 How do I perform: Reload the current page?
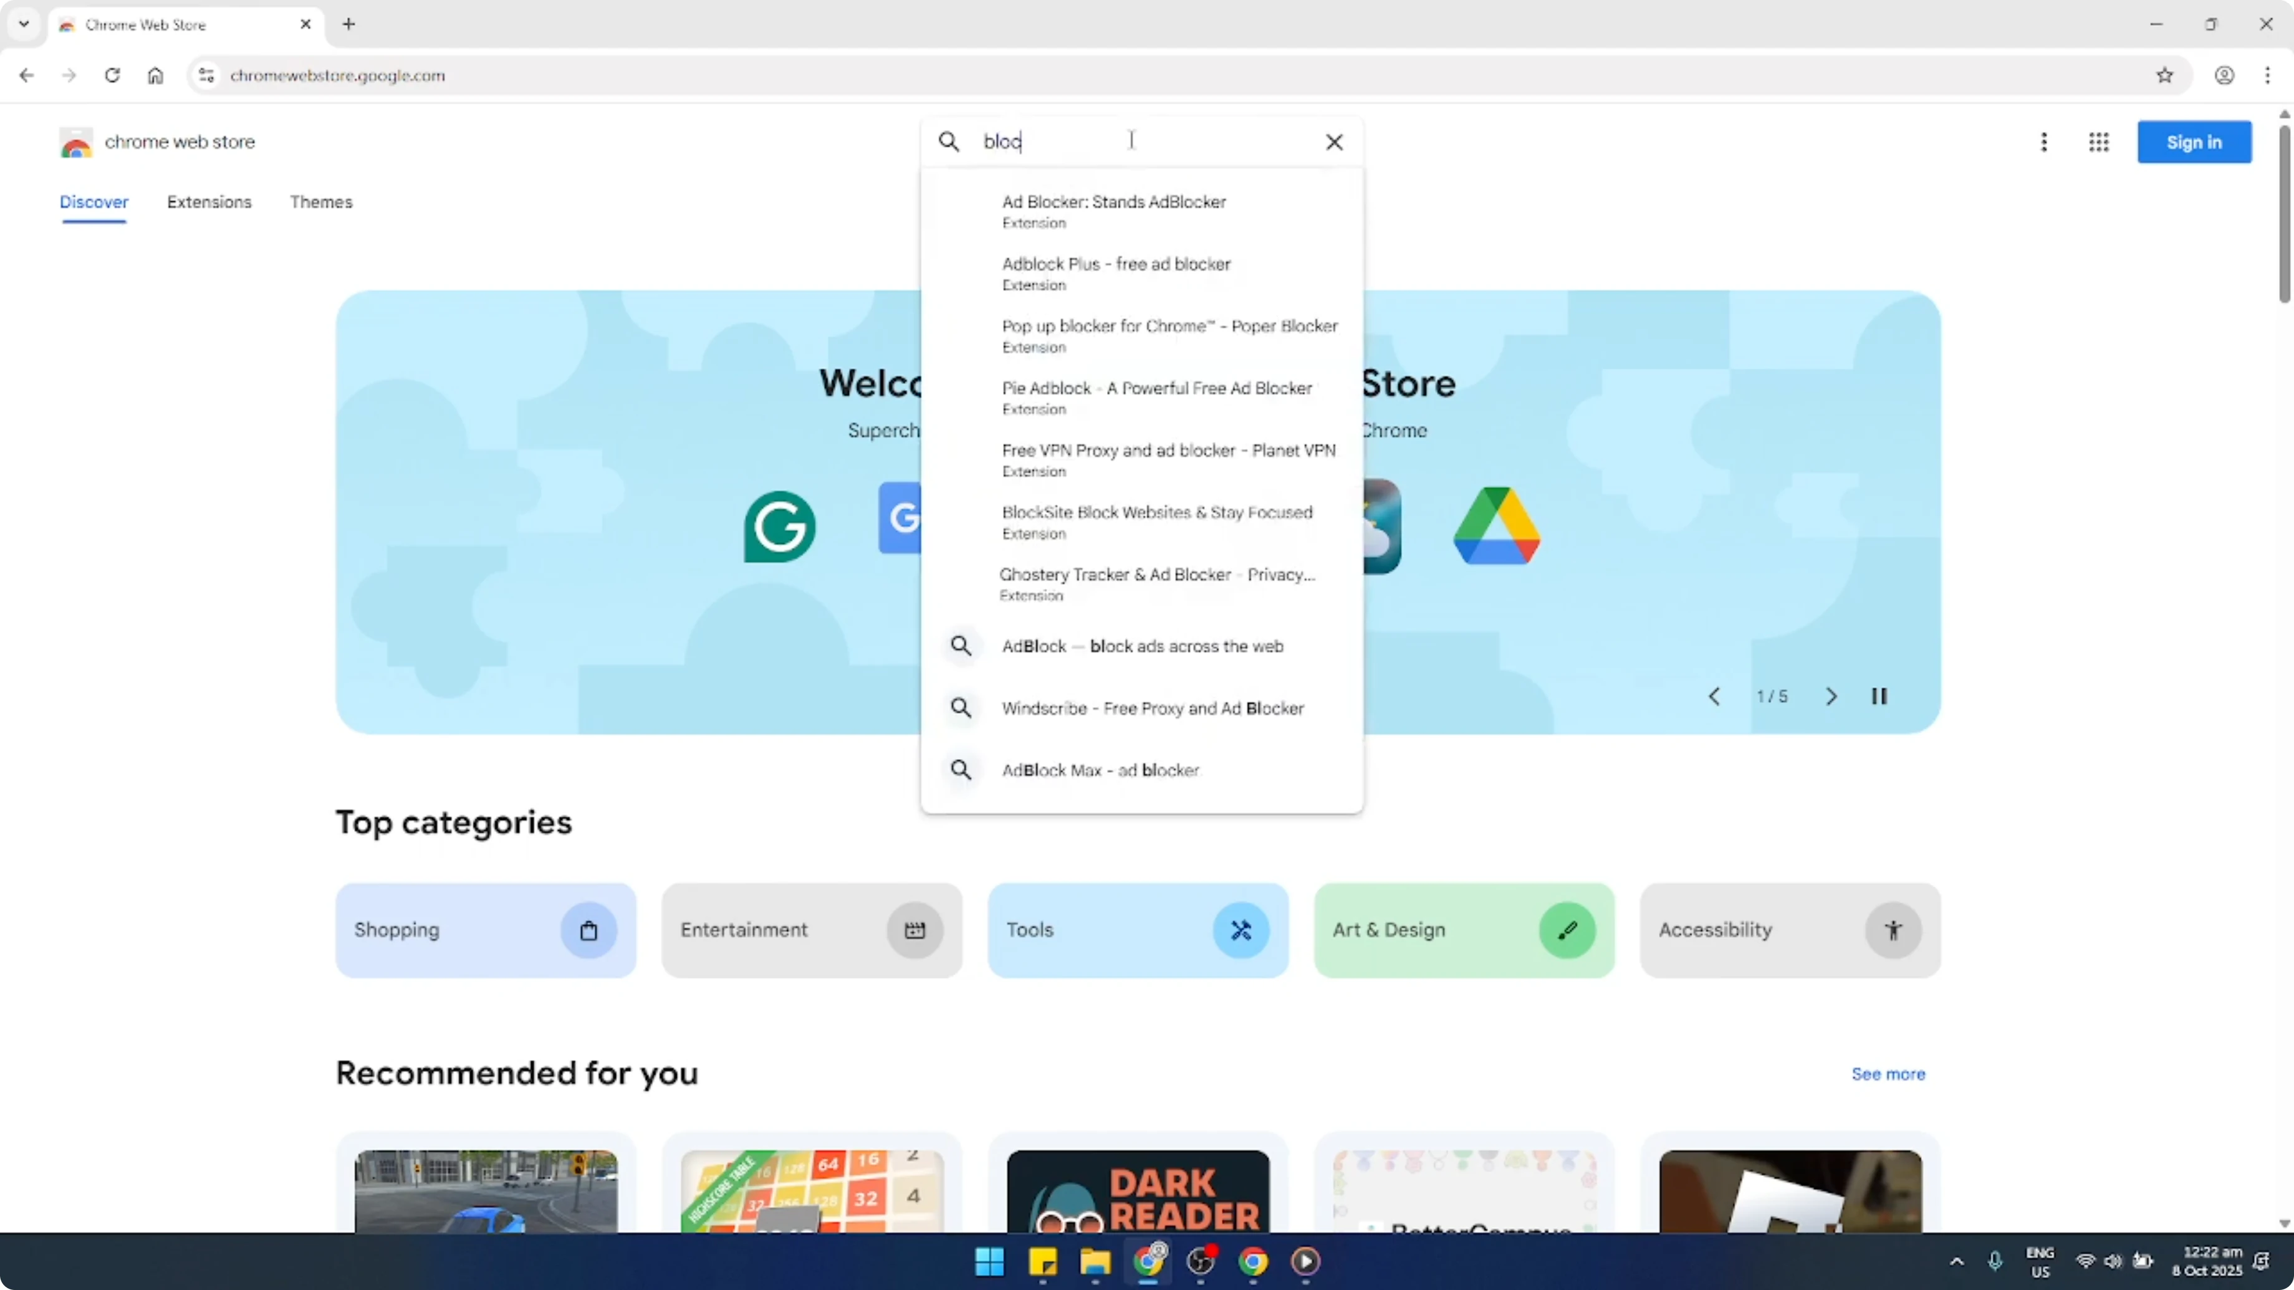(112, 75)
